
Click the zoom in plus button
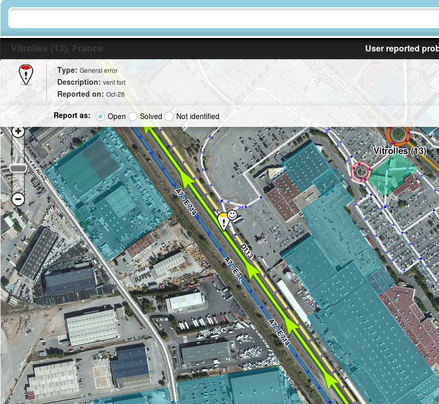pyautogui.click(x=18, y=132)
